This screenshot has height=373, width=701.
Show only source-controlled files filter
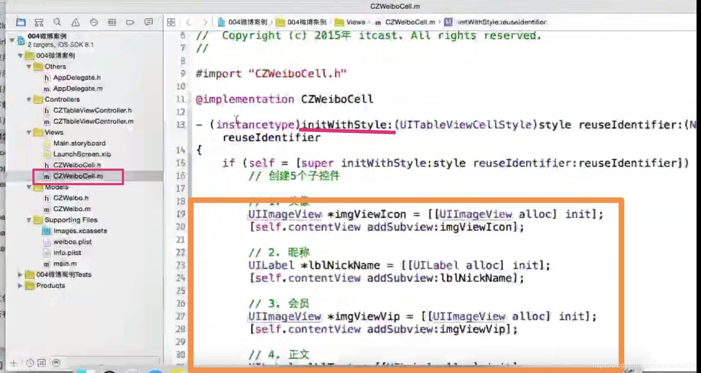click(x=41, y=363)
